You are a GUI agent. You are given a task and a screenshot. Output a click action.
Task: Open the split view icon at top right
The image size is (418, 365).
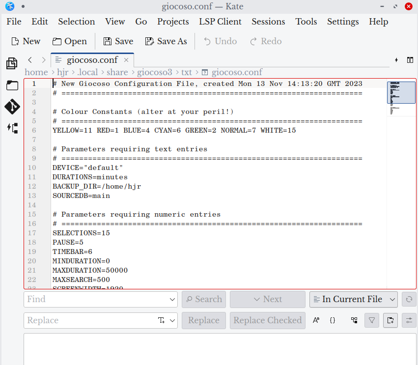coord(410,59)
